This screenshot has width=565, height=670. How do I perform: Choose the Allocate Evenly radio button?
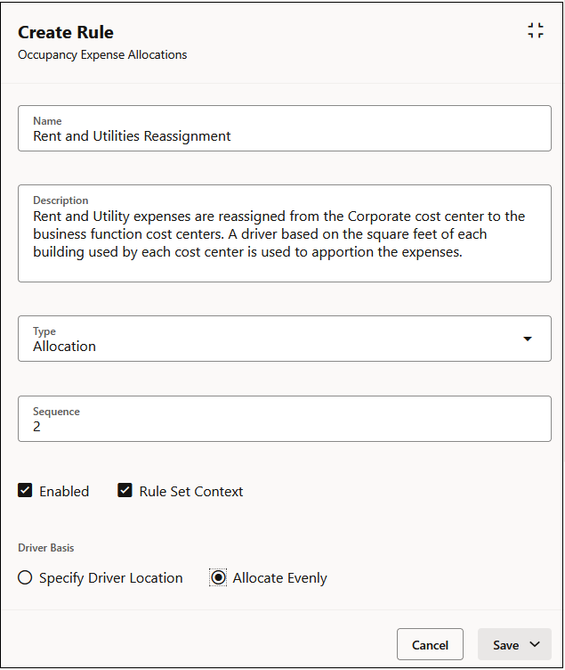click(x=218, y=577)
